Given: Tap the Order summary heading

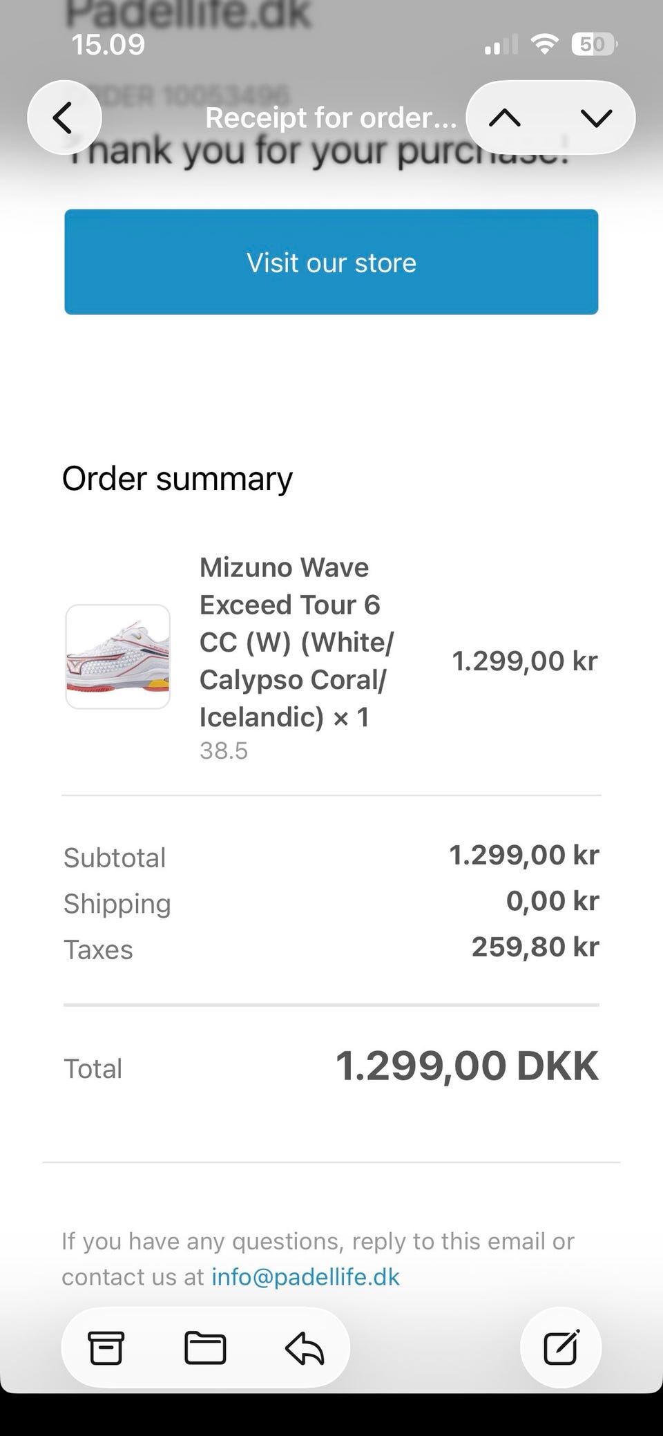Looking at the screenshot, I should click(x=177, y=478).
